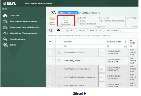Open the more menu for UstyaziEski.docx

102,53
